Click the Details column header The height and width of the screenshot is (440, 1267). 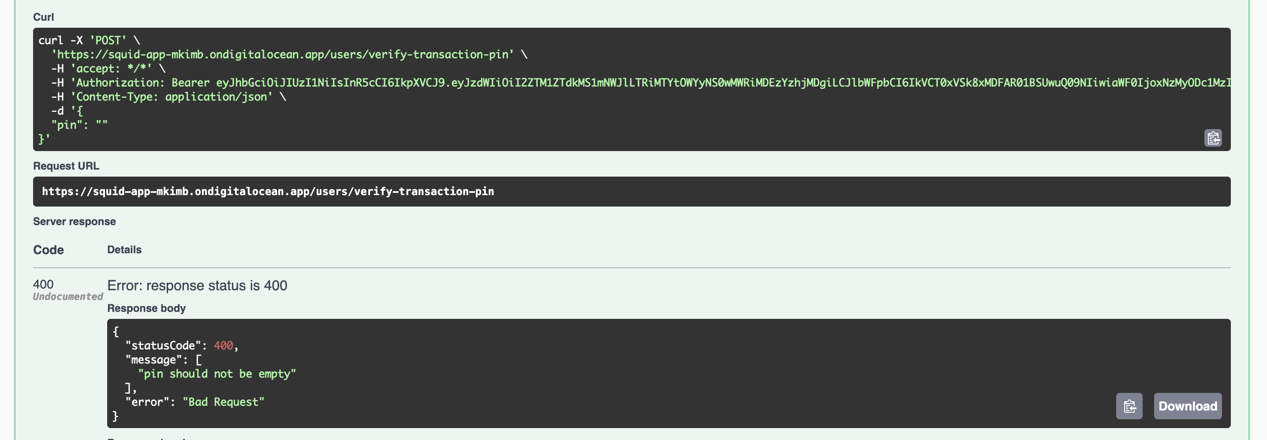(x=124, y=249)
